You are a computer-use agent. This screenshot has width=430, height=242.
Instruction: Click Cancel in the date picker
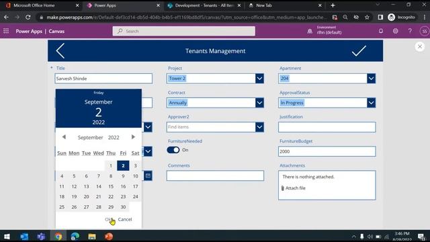125,219
